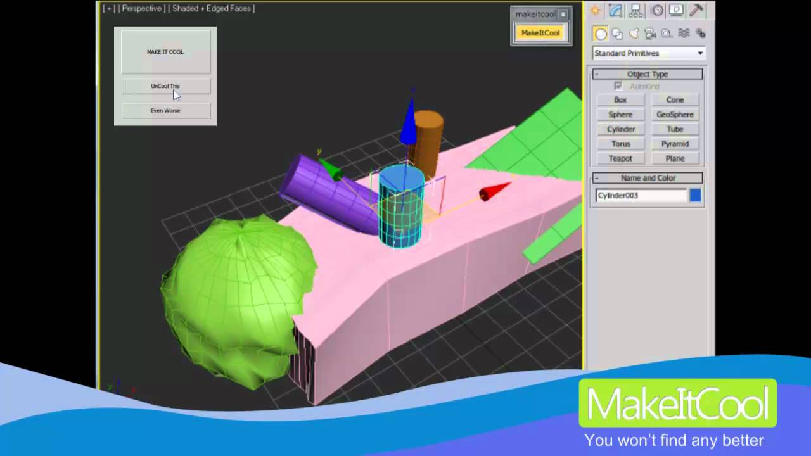Open the Motion command panel tab
811x456 pixels.
(657, 11)
